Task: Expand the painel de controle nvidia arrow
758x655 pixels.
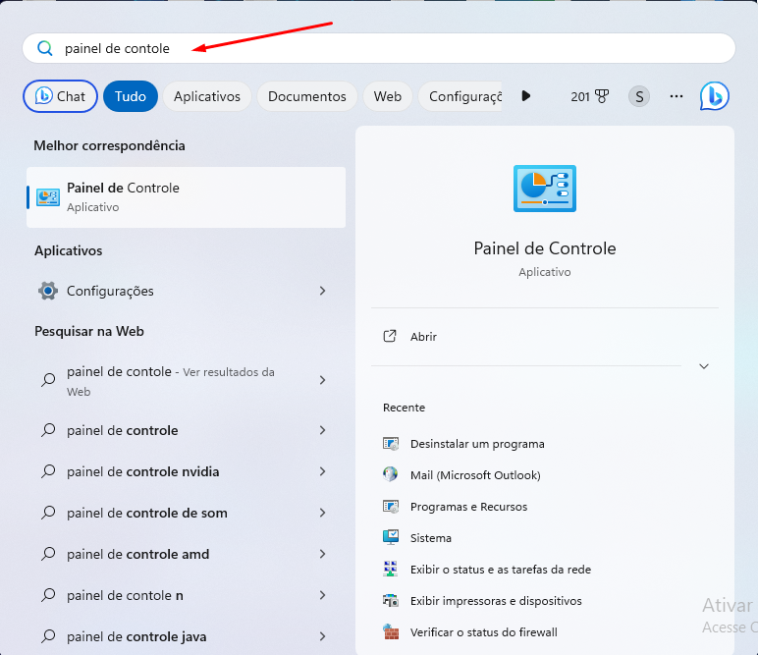Action: point(323,471)
